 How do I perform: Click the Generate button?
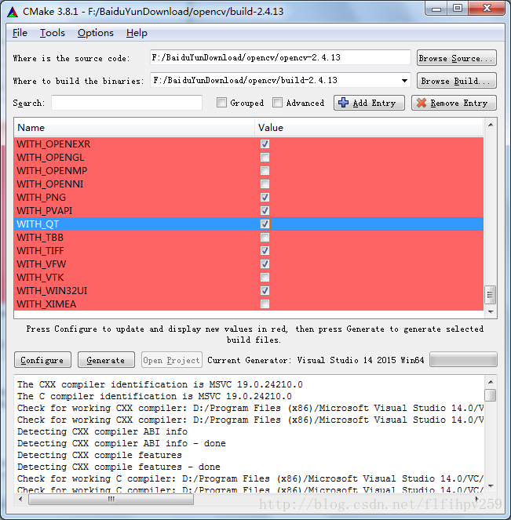pos(106,360)
